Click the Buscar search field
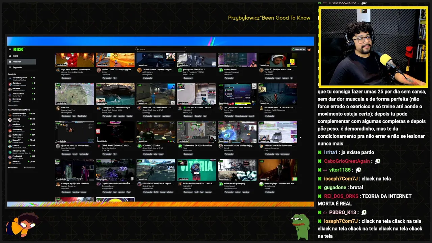Viewport: 432px width, 243px height. pyautogui.click(x=161, y=49)
